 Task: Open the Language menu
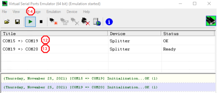pyautogui.click(x=33, y=12)
